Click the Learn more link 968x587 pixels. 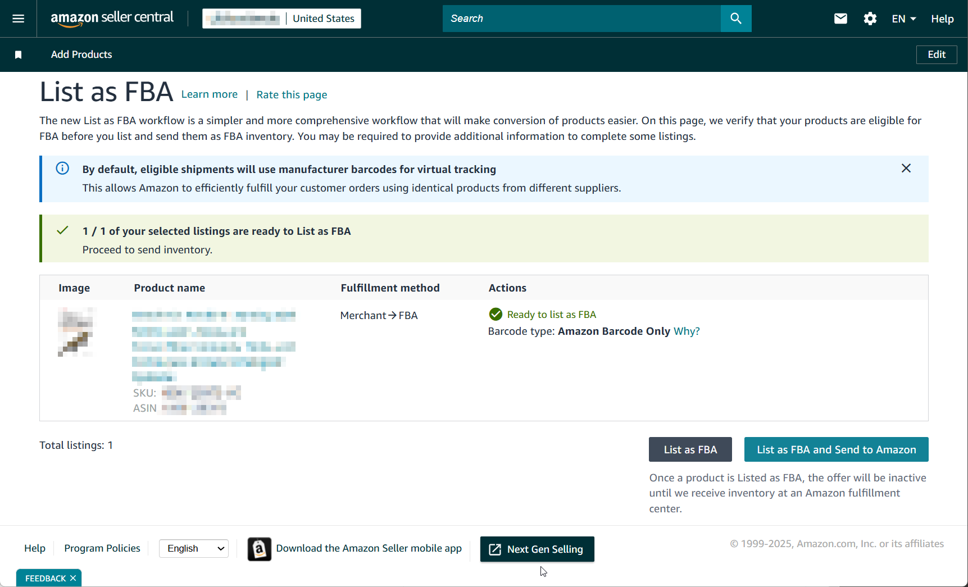210,94
